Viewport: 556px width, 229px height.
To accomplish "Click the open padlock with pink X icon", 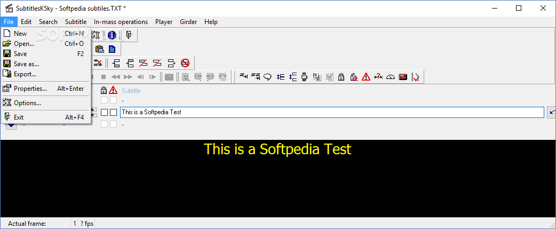I will click(354, 76).
